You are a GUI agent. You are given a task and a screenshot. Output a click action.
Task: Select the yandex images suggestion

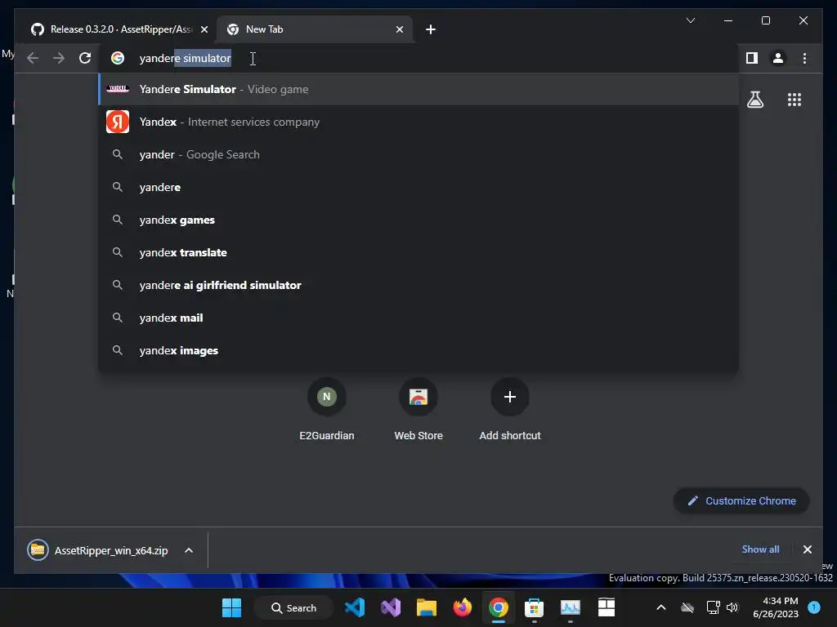tap(419, 350)
